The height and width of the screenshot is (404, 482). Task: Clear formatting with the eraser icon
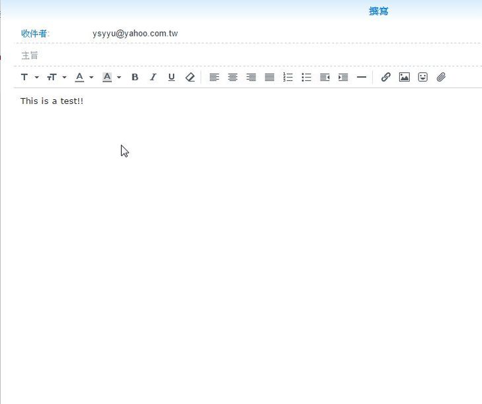point(190,77)
